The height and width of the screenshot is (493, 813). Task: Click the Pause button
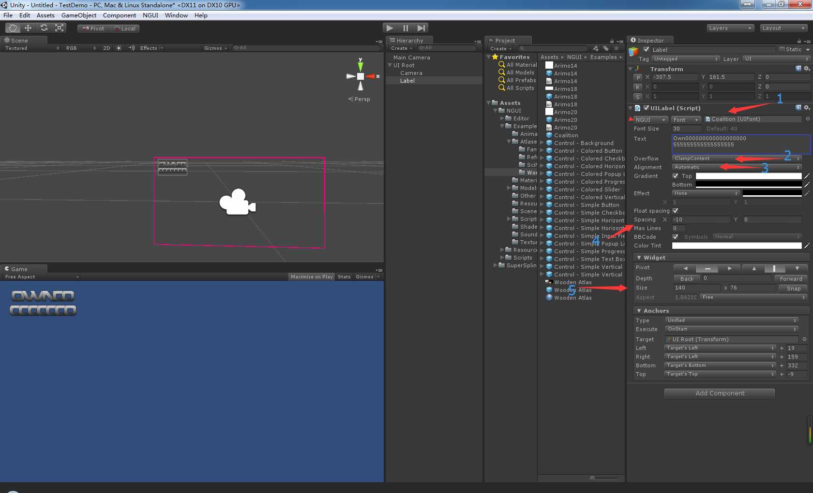(406, 28)
